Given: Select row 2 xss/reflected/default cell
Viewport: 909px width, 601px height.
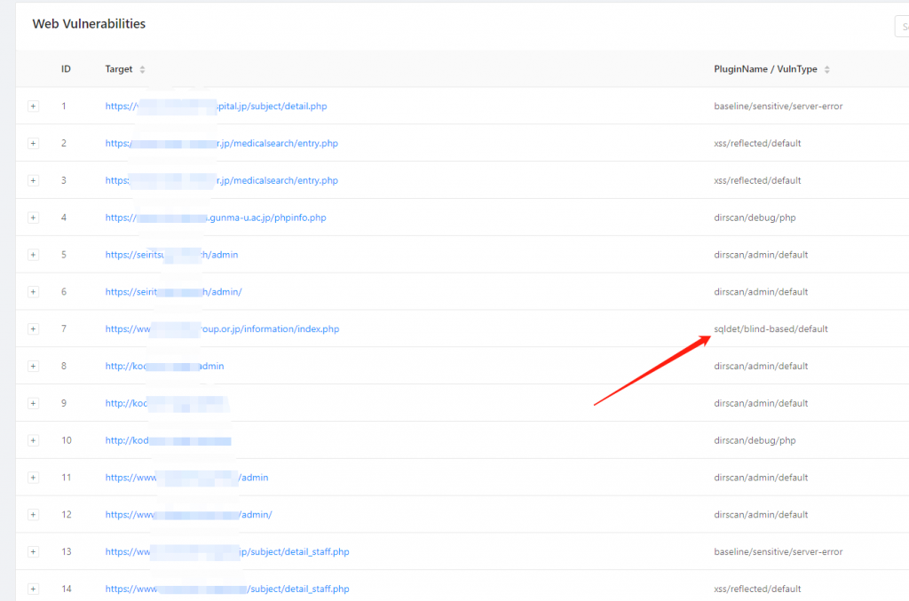Looking at the screenshot, I should [757, 143].
